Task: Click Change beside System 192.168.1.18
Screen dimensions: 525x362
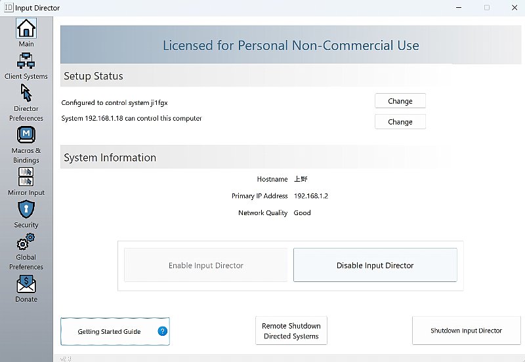Action: pos(400,122)
